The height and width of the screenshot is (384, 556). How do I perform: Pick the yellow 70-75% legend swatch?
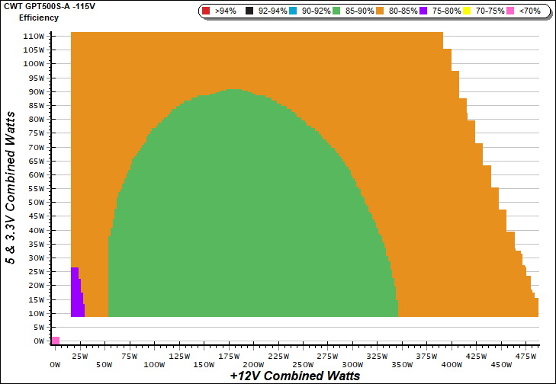coord(468,11)
